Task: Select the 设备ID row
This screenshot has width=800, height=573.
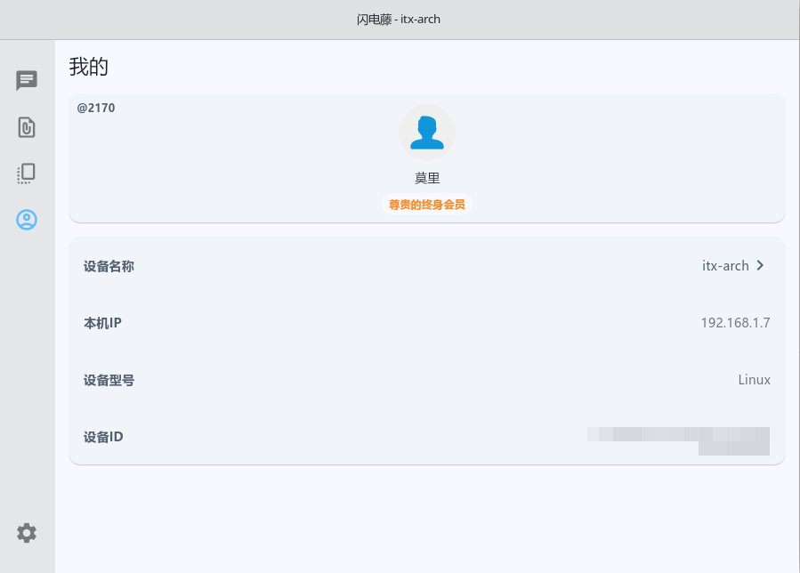Action: [427, 437]
